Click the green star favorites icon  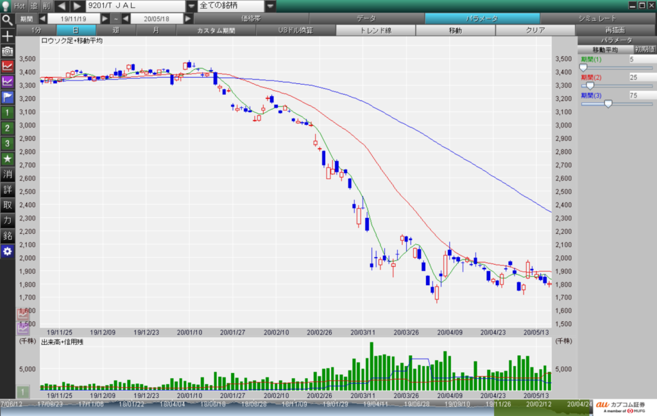click(7, 158)
